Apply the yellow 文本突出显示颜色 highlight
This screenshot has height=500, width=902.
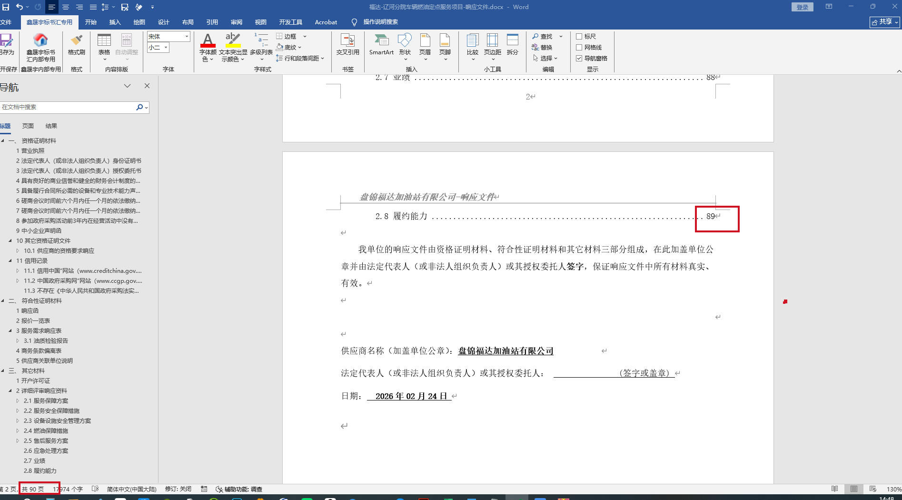point(233,47)
